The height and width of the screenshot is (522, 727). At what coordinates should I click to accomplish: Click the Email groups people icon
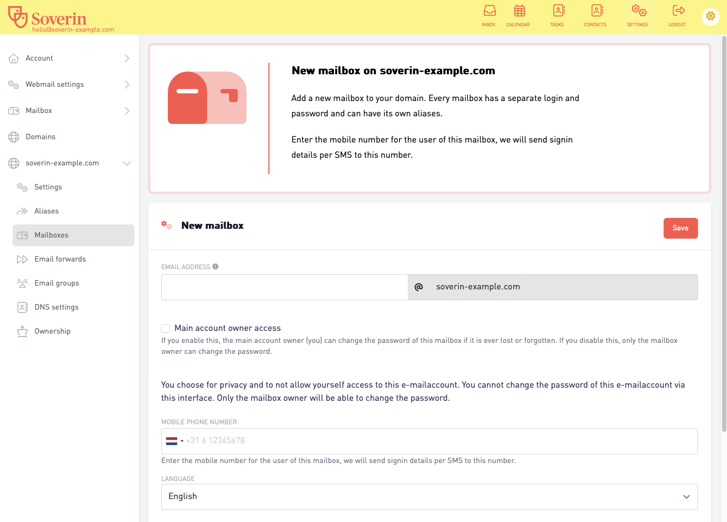(22, 283)
